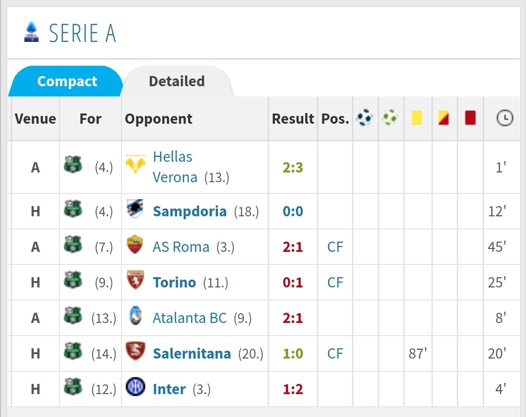
Task: Click the Serie A league logo icon
Action: [31, 32]
